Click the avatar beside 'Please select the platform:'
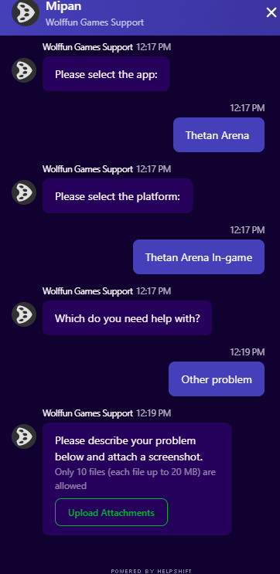This screenshot has width=280, height=574. click(24, 192)
